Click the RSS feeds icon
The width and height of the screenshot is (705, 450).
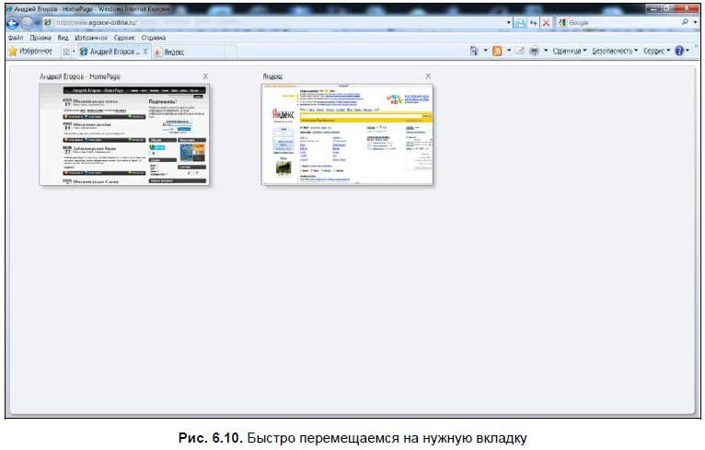click(x=497, y=52)
